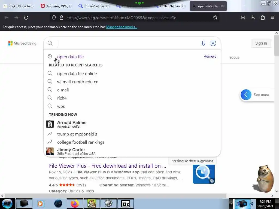The height and width of the screenshot is (209, 279).
Task: Open the extensions puzzle icon
Action: (263, 17)
